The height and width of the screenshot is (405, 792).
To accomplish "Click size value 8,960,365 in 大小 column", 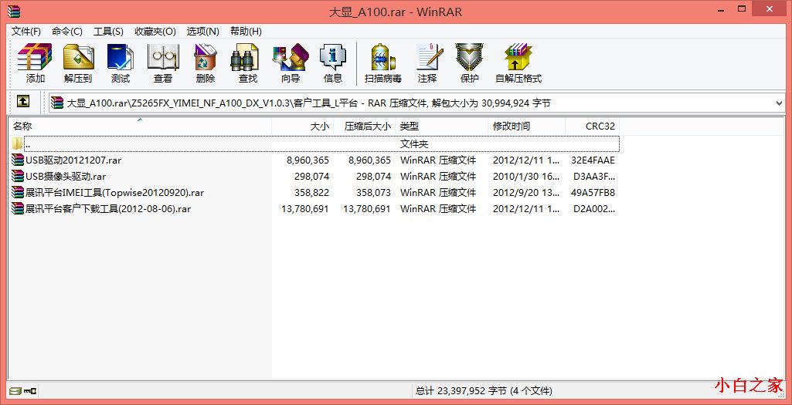I will [308, 160].
